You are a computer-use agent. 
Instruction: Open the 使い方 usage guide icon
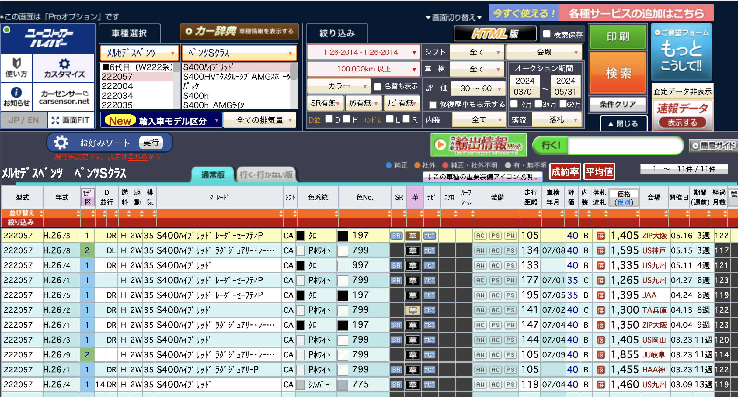pyautogui.click(x=16, y=68)
